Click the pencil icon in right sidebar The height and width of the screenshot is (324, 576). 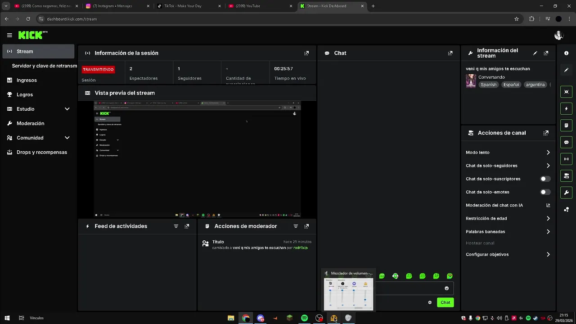point(566,70)
